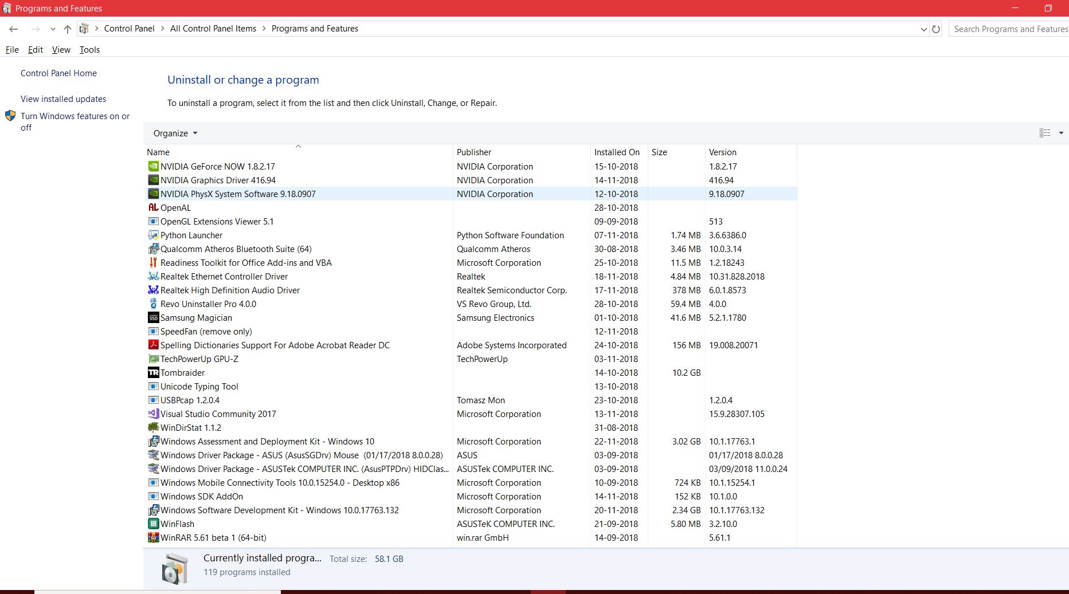Screen dimensions: 1069x594
Task: Select the ASUSTek AsusPTPDrv HIDClass driver package
Action: point(470,469)
